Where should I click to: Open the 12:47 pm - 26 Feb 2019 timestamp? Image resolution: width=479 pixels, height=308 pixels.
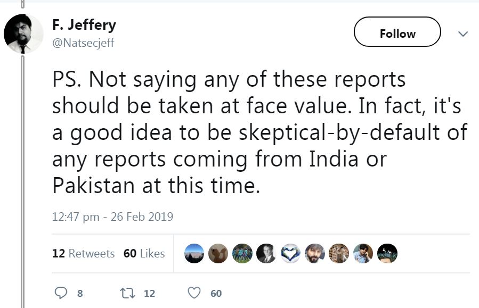tap(112, 217)
